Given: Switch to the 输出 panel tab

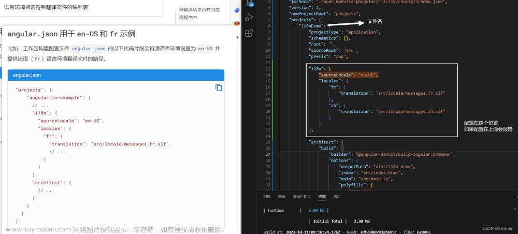Looking at the screenshot, I should click(x=281, y=197).
